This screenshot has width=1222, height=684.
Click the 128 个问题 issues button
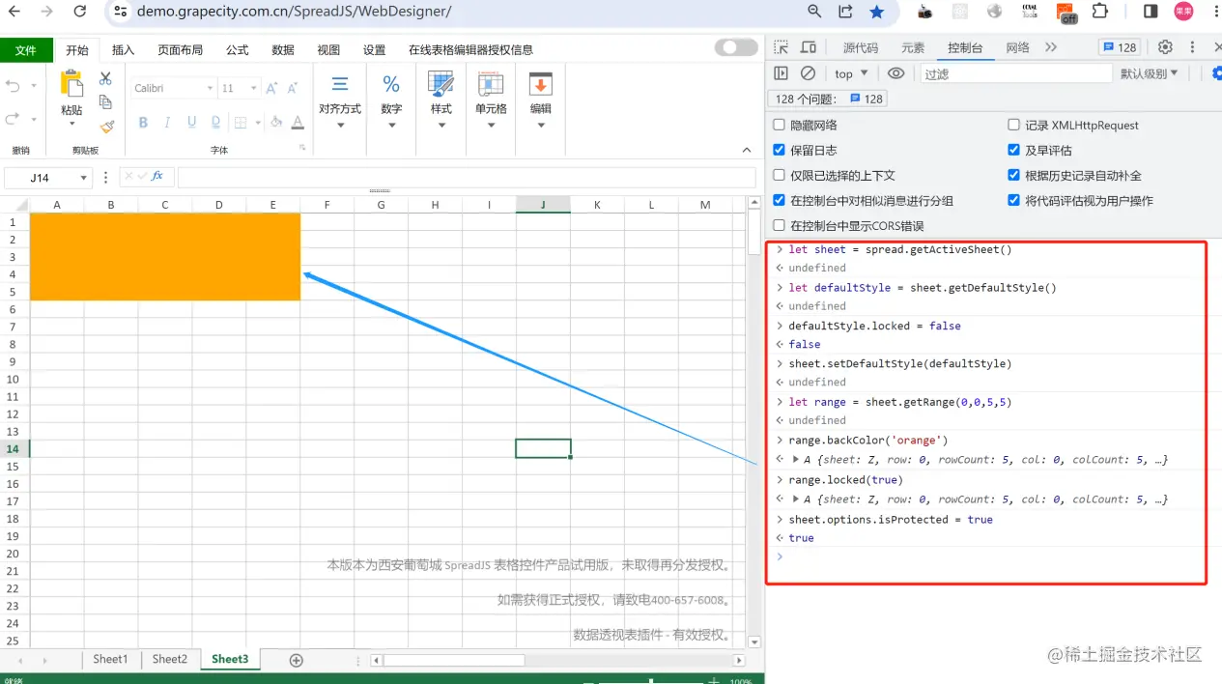click(829, 99)
